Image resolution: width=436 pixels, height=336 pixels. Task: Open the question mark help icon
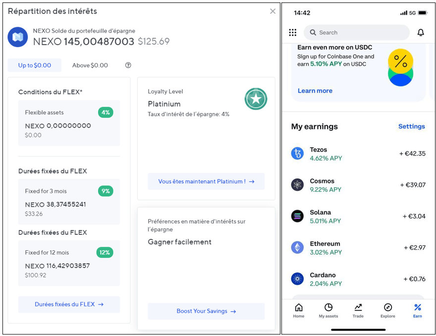[x=128, y=65]
